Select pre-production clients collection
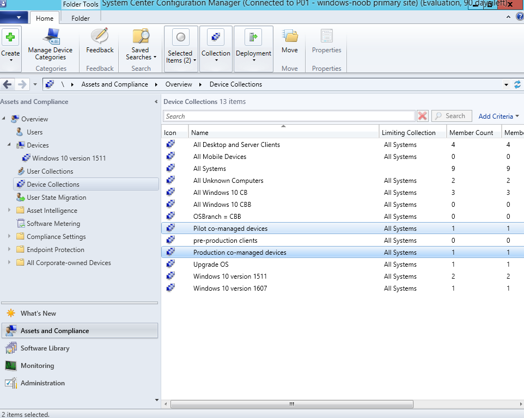The width and height of the screenshot is (524, 418). (343, 241)
